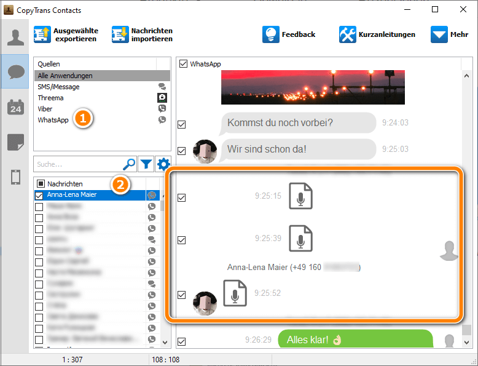Click the Threema lock icon

tap(162, 98)
